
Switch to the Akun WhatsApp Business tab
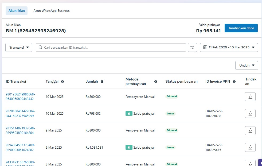click(52, 11)
